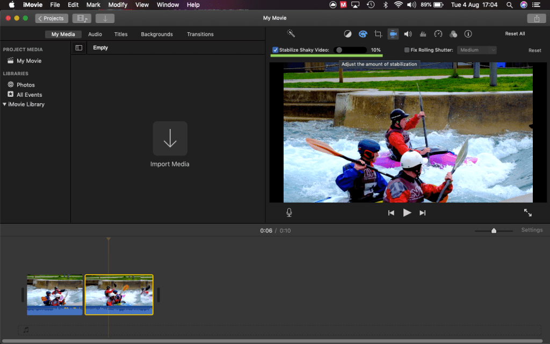Image resolution: width=550 pixels, height=344 pixels.
Task: Open the speed adjustment icon
Action: tap(438, 34)
